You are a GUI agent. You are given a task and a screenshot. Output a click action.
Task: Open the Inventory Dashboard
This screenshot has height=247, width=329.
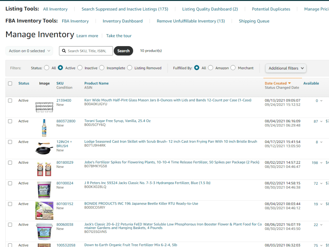pyautogui.click(x=122, y=21)
